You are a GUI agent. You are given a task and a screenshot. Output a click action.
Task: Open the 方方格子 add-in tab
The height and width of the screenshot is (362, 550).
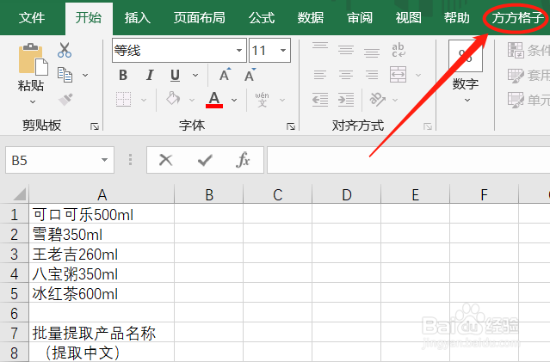coord(518,18)
